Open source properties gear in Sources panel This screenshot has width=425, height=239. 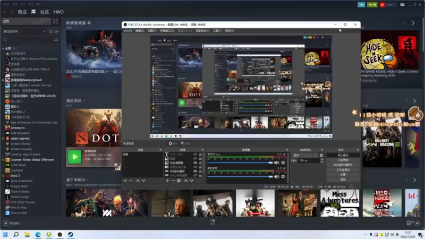coord(179,181)
